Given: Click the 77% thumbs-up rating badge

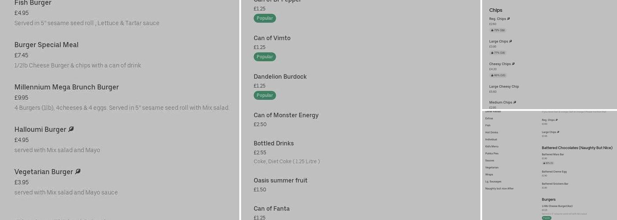Looking at the screenshot, I should pyautogui.click(x=498, y=53).
